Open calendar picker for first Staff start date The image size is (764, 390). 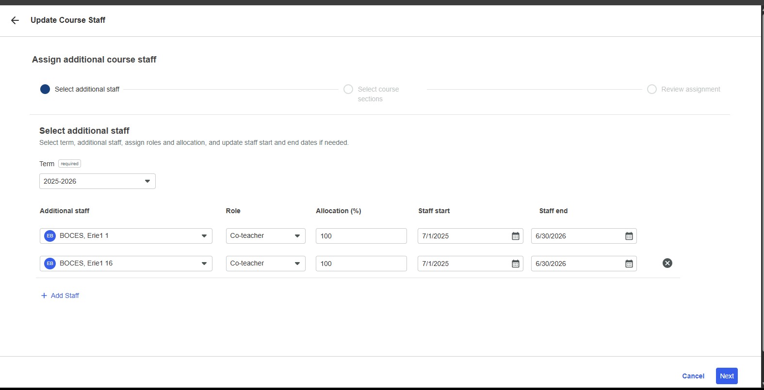pos(515,236)
